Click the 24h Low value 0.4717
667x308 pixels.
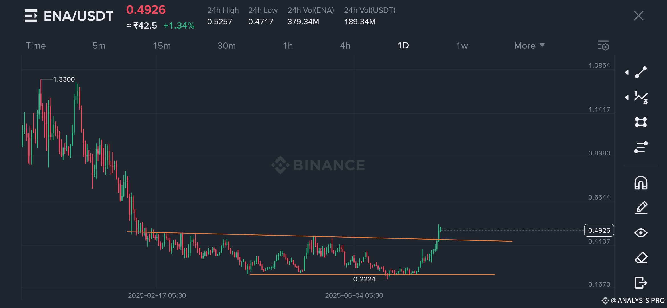(261, 22)
